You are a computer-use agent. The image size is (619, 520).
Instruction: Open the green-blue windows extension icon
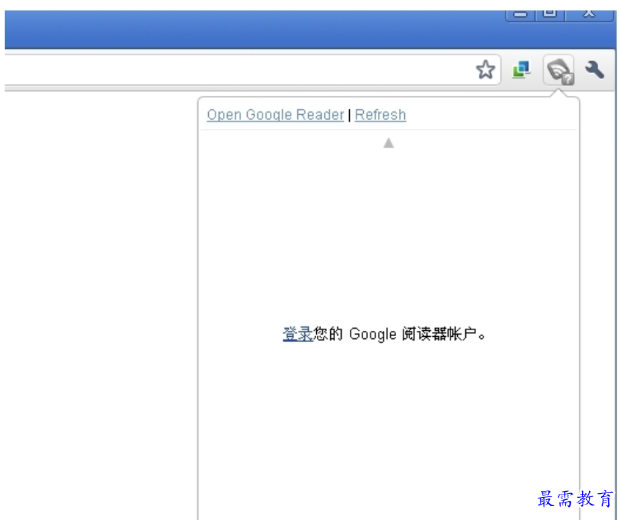tap(521, 70)
